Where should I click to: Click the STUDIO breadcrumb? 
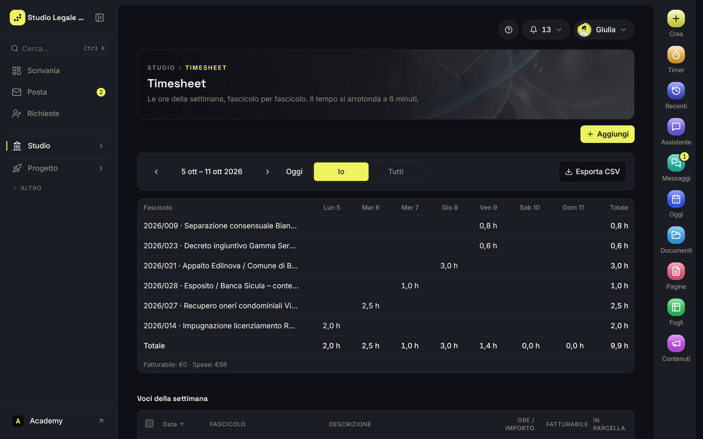coord(161,68)
